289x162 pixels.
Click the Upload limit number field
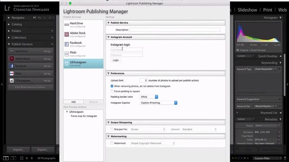point(144,80)
